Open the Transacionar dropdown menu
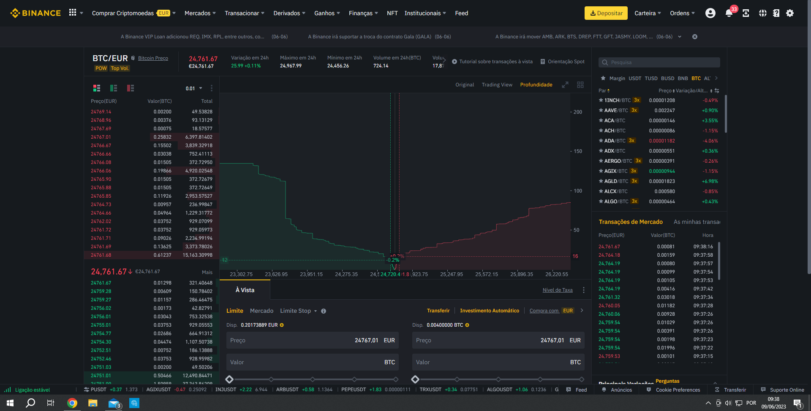 pos(245,13)
